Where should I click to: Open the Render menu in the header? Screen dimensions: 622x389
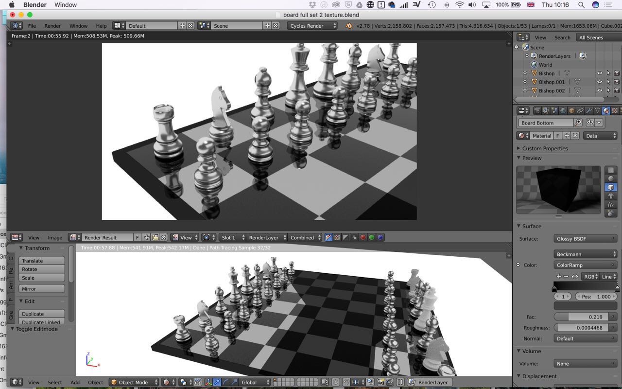(x=52, y=26)
